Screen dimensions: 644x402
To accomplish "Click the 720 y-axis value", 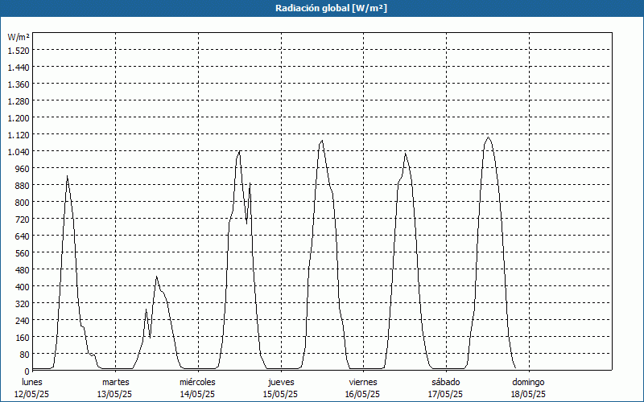I will pyautogui.click(x=23, y=219).
